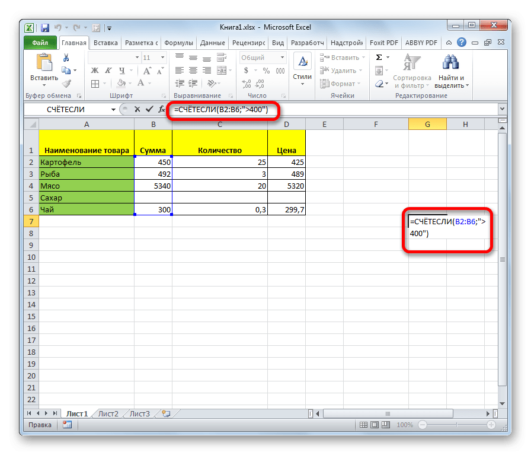Align text to the right
The image size is (531, 455).
click(x=207, y=71)
